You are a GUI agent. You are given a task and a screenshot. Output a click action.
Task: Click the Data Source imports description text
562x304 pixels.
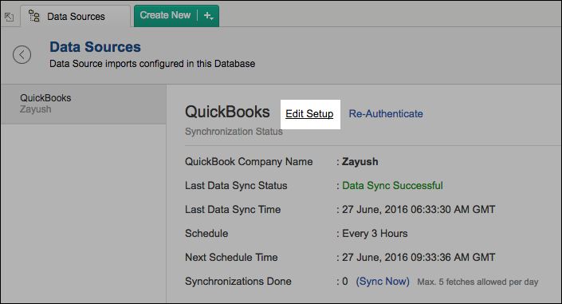tap(152, 64)
